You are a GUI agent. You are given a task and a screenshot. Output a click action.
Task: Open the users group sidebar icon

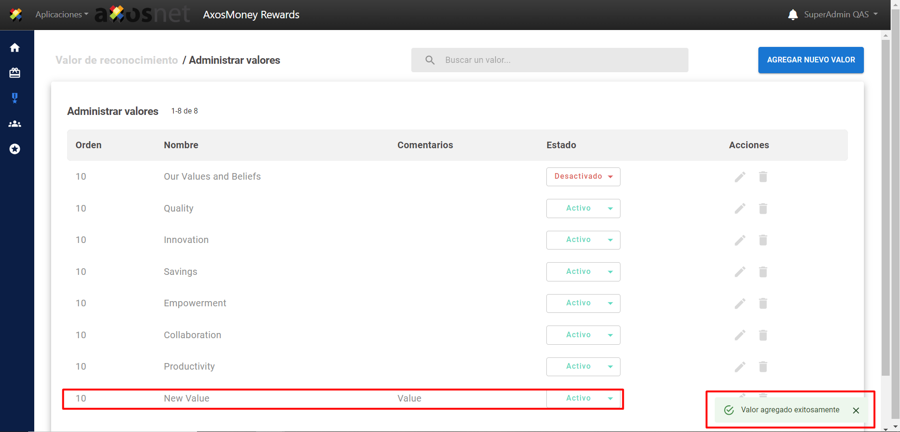(15, 124)
